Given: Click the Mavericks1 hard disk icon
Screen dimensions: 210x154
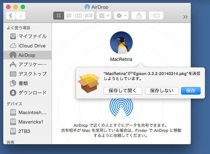Looking at the screenshot, I should 13,122.
